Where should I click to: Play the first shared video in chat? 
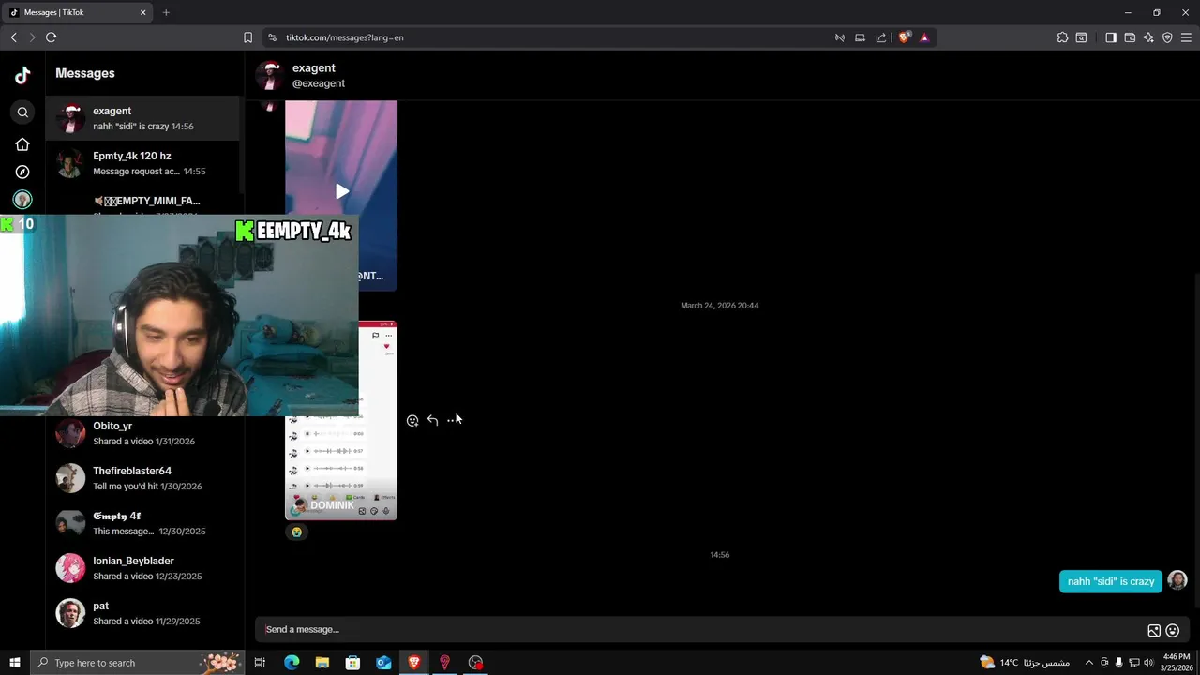coord(341,192)
